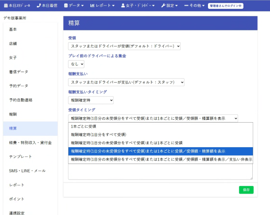Open the 本日スケジュール page
The image size is (270, 215).
click(x=17, y=5)
